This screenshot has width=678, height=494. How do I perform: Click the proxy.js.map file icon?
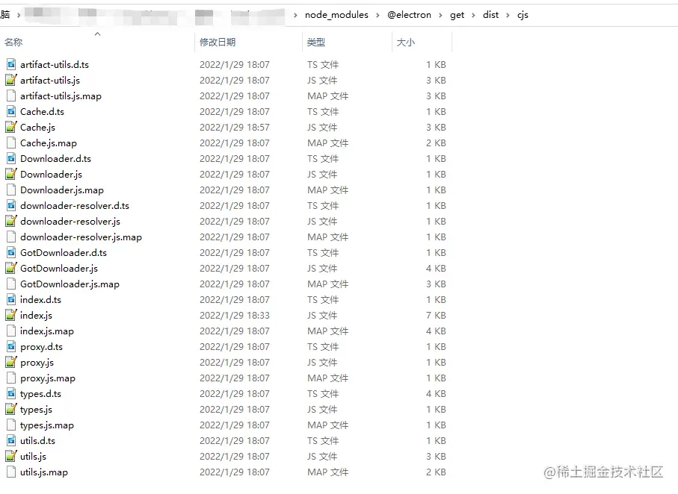click(11, 378)
